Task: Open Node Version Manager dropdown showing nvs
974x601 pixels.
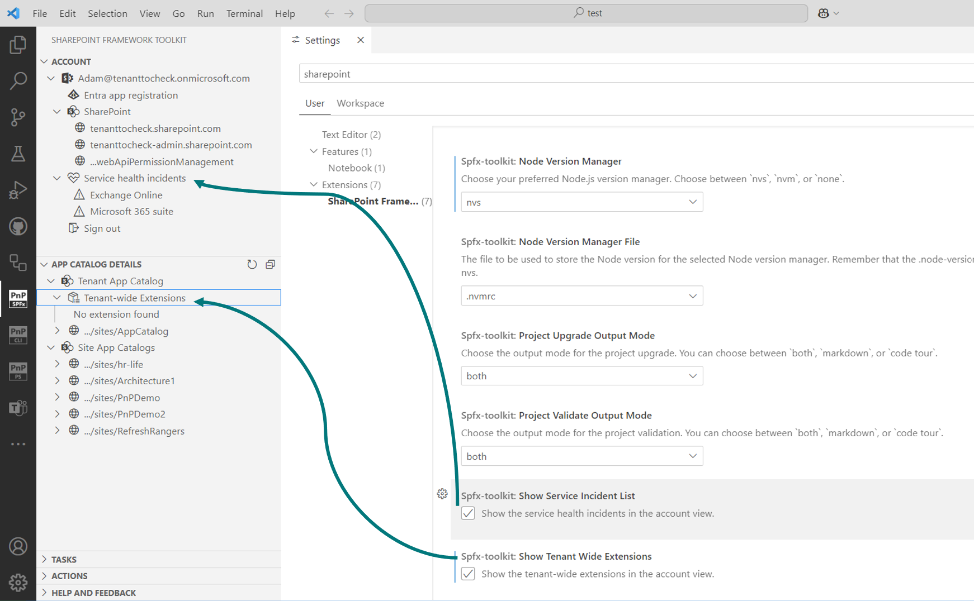Action: (x=581, y=202)
